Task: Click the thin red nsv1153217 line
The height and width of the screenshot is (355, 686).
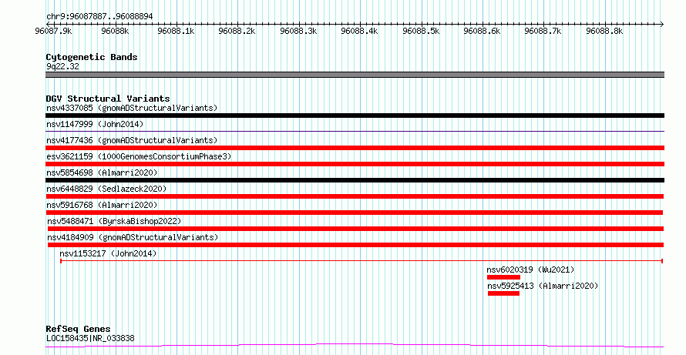Action: tap(361, 261)
